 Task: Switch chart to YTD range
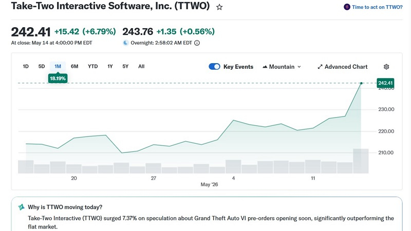[x=93, y=66]
